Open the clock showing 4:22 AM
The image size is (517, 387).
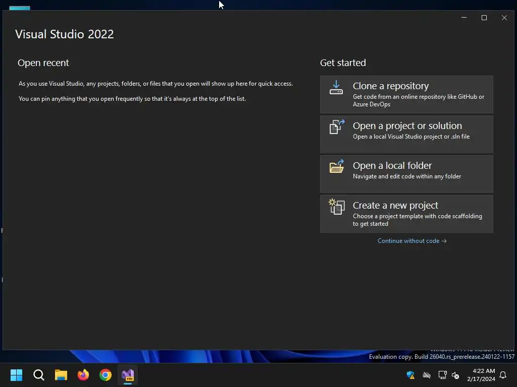point(481,375)
